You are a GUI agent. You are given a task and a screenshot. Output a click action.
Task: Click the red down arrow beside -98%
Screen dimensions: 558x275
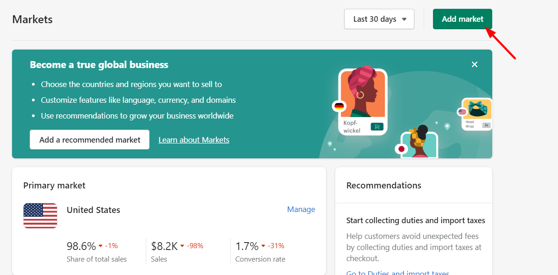click(182, 246)
